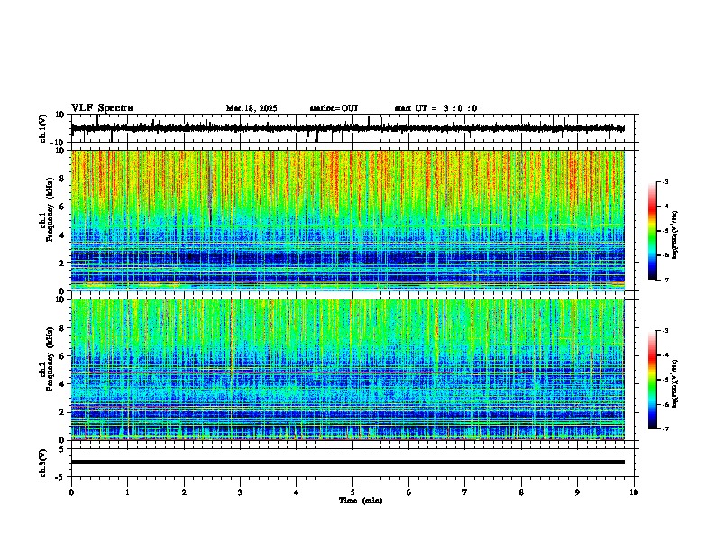Click the ch.1(V) waveform axis label

(x=43, y=128)
